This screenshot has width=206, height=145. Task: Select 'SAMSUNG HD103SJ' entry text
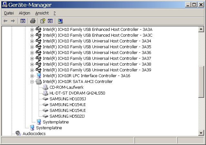pyautogui.click(x=68, y=99)
